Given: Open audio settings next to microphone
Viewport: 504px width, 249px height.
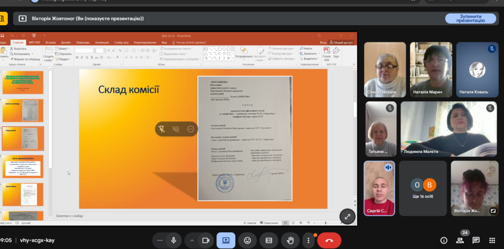Looking at the screenshot, I should point(159,240).
